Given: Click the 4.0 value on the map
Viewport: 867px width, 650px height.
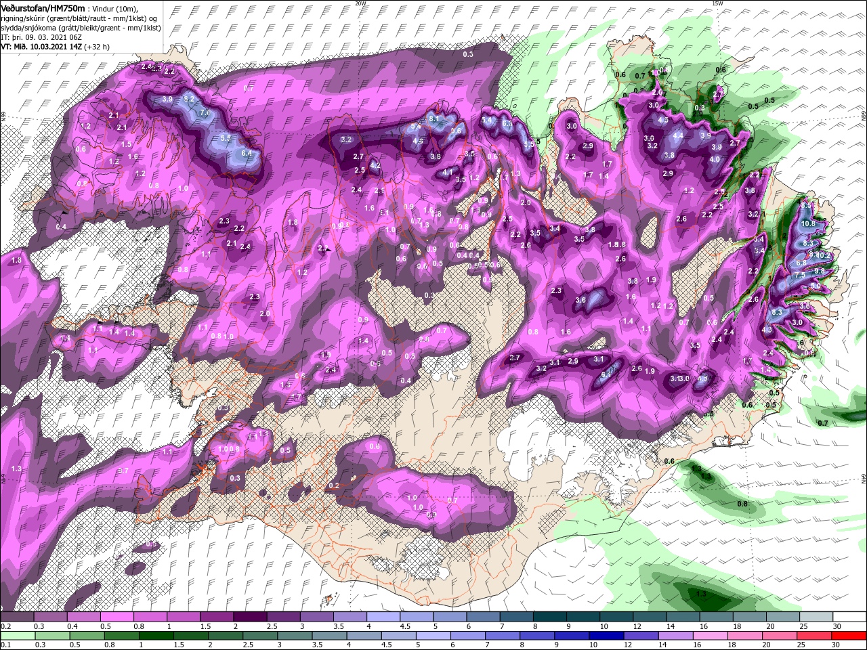Looking at the screenshot, I should 715,159.
